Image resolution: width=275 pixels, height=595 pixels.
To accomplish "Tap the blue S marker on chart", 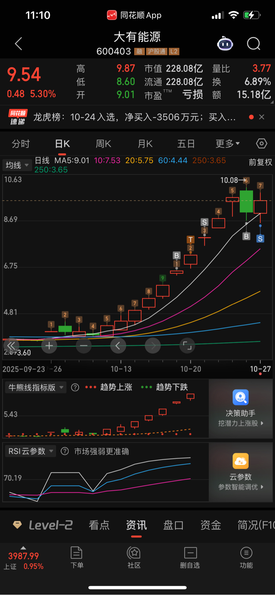I will pos(260,239).
